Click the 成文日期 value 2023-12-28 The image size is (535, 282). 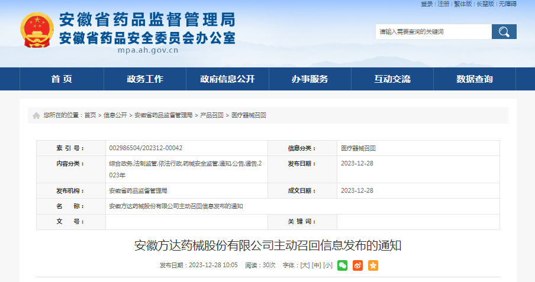[x=357, y=190]
